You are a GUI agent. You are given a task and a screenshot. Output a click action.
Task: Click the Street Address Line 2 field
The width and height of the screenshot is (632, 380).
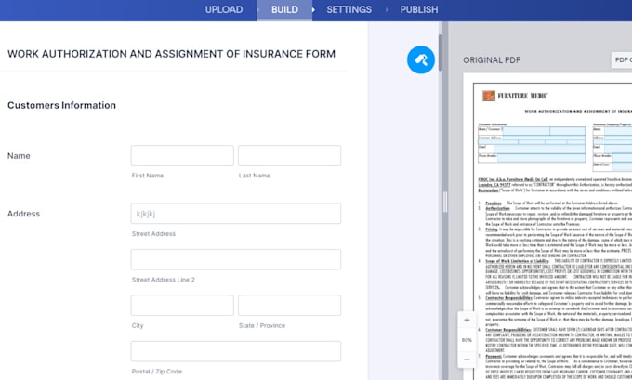tap(236, 259)
